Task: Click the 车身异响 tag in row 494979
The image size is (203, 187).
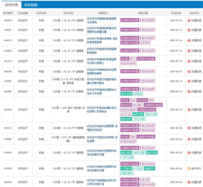Action: tap(145, 42)
